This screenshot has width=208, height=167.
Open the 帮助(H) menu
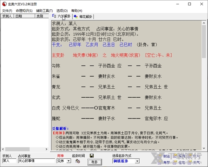pos(77,11)
